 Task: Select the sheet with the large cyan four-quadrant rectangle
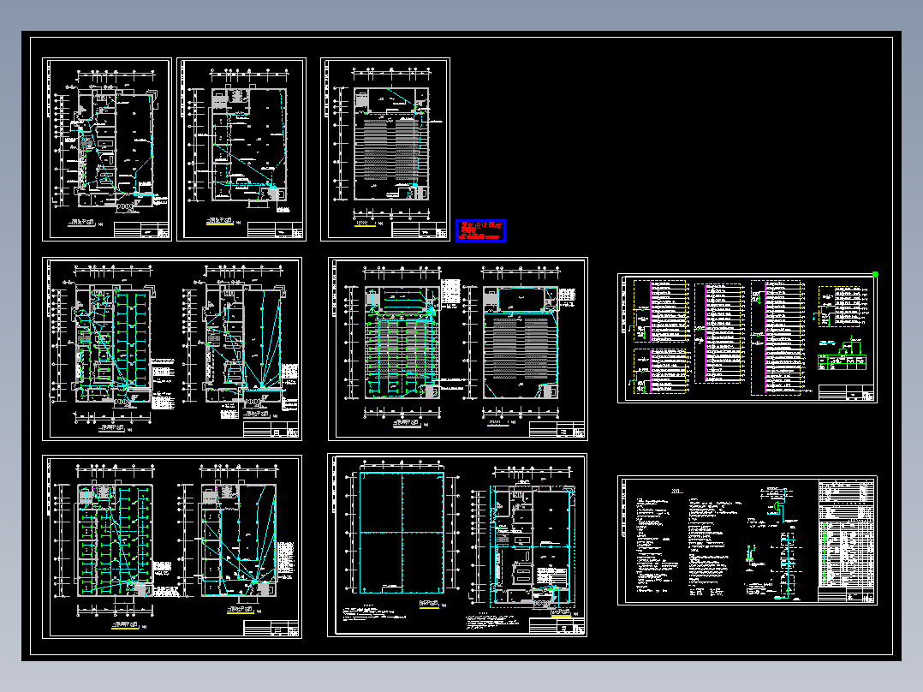click(457, 546)
